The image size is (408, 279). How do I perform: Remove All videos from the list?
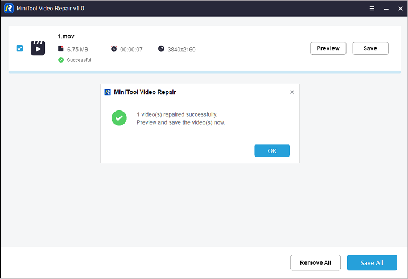(315, 262)
